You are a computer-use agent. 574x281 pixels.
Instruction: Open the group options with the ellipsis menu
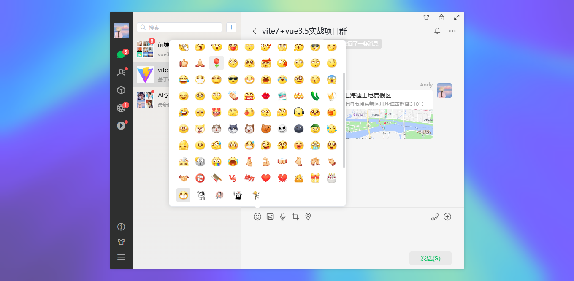click(452, 31)
